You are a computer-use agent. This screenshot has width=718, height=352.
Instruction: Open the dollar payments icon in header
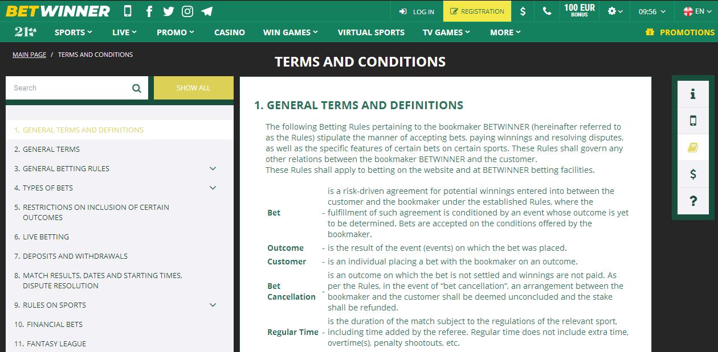(523, 11)
